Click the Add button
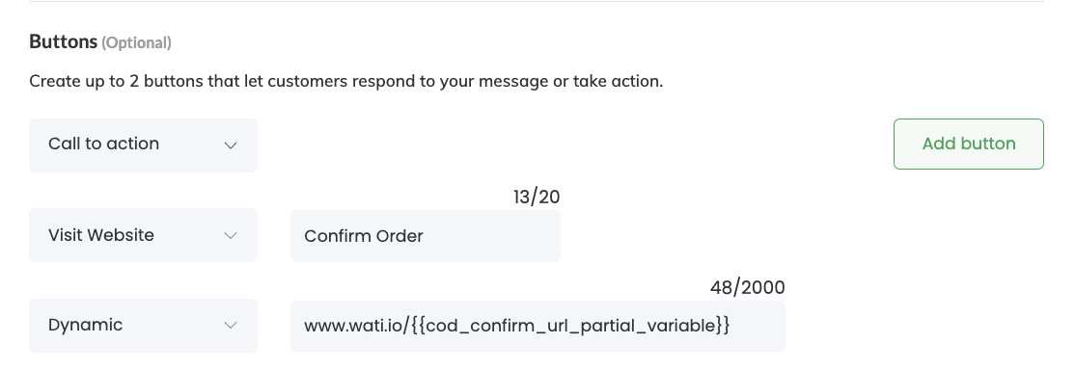 click(x=969, y=144)
